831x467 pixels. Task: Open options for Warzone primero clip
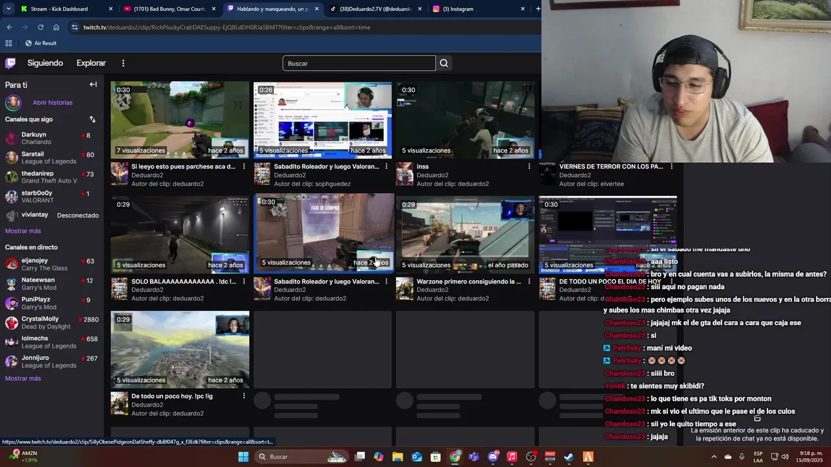point(529,281)
